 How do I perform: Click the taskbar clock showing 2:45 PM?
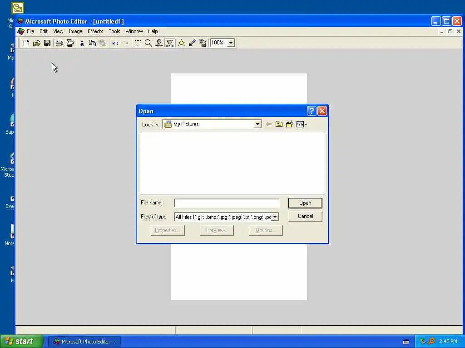[x=448, y=342]
